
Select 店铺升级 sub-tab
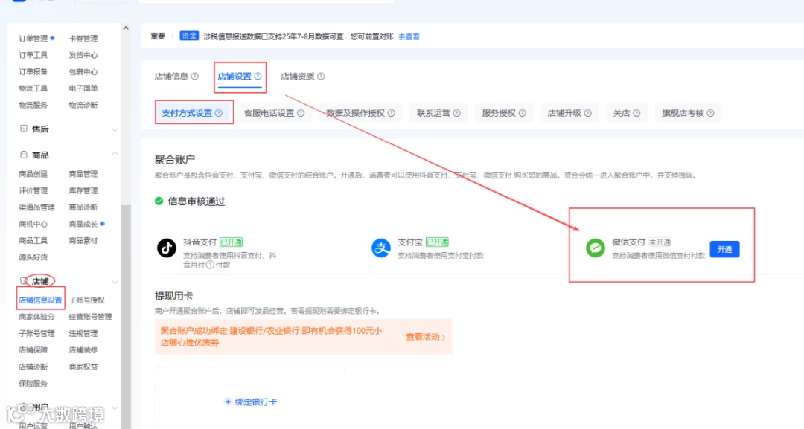point(569,113)
